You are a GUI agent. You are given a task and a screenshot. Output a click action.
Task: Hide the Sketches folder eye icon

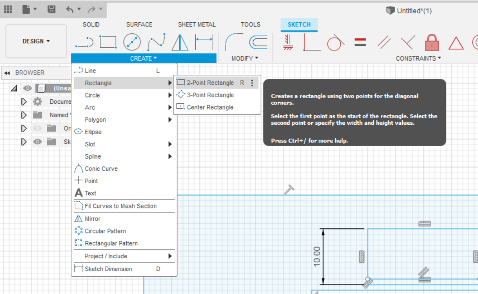pyautogui.click(x=37, y=142)
